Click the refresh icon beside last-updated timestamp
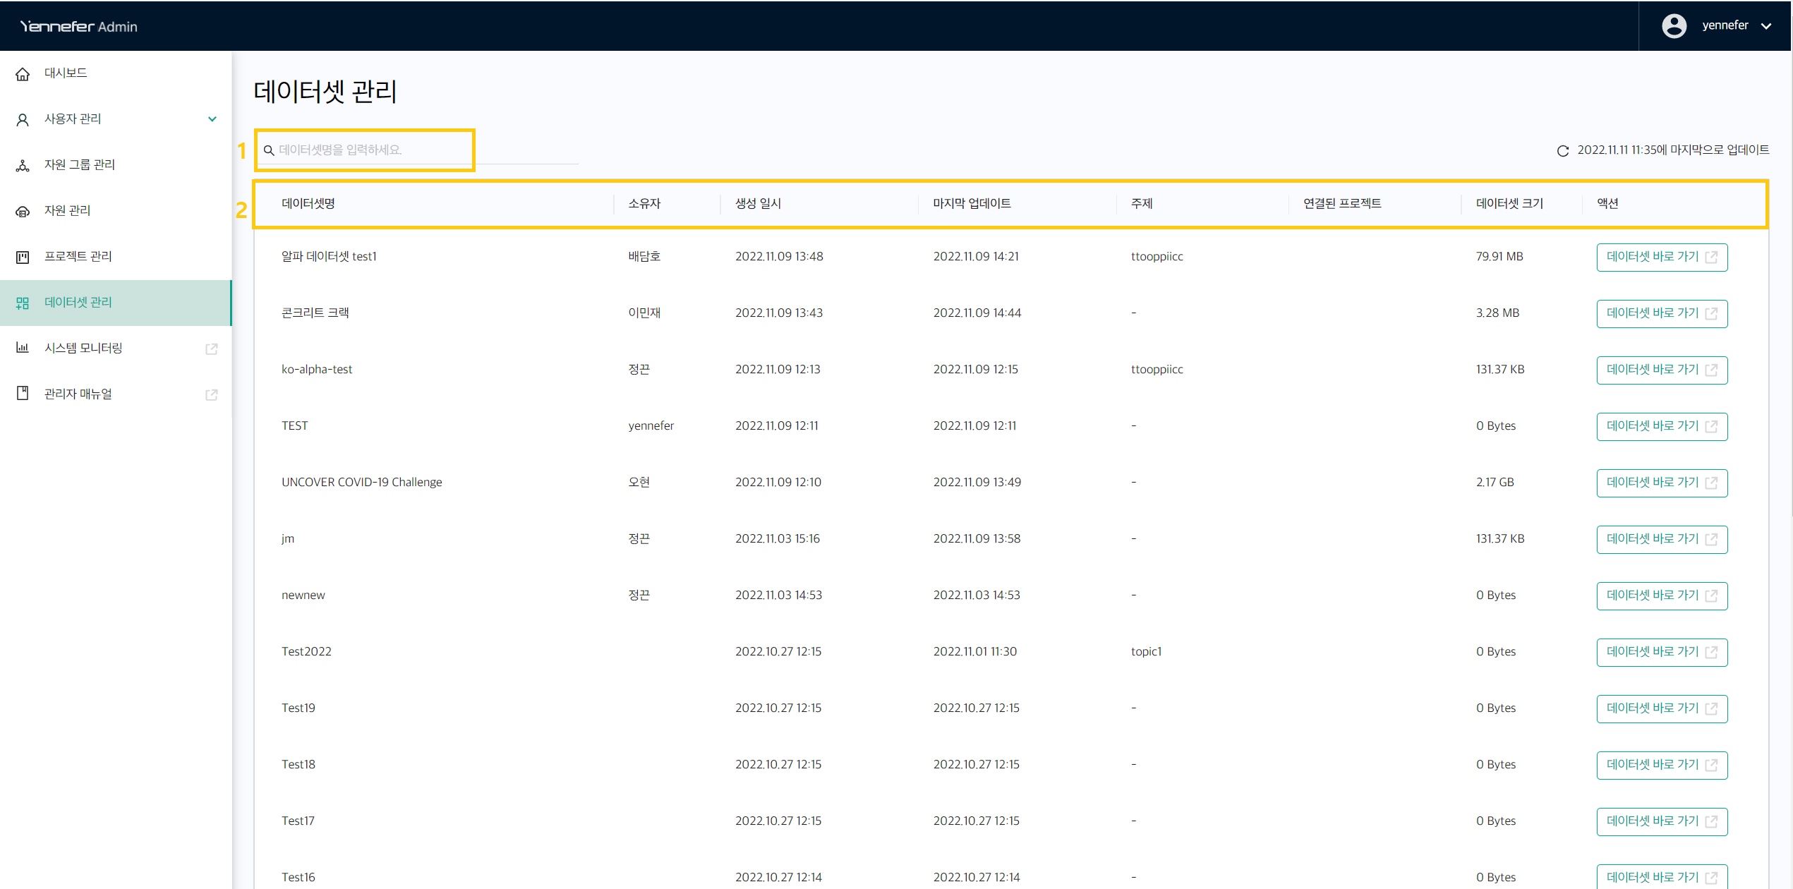Image resolution: width=1793 pixels, height=889 pixels. 1562,151
